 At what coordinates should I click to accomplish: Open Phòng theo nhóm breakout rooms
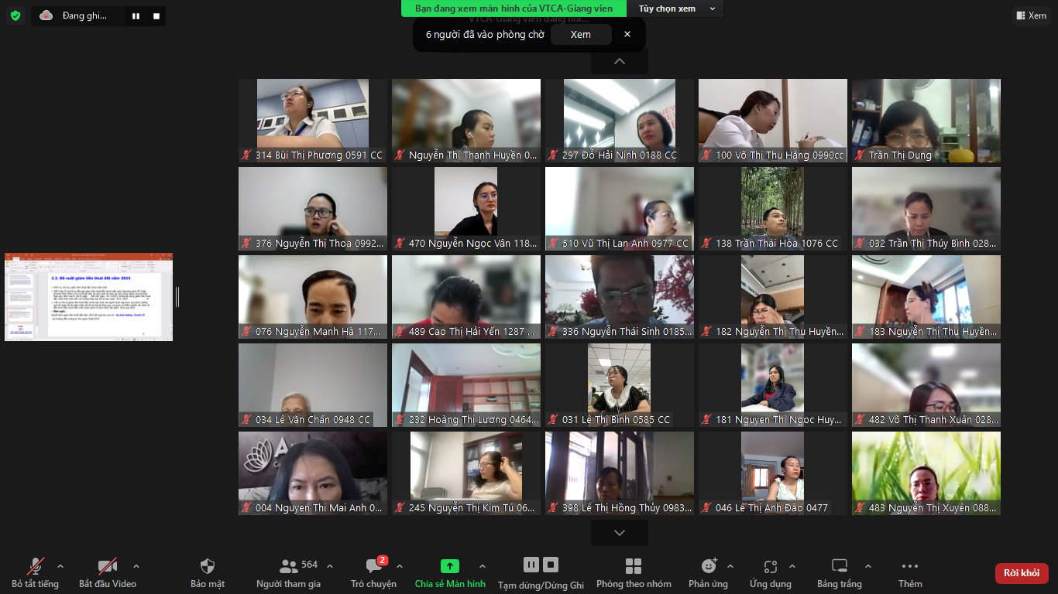634,572
